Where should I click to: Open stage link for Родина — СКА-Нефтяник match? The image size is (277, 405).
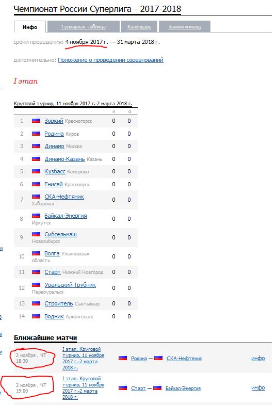click(x=83, y=358)
